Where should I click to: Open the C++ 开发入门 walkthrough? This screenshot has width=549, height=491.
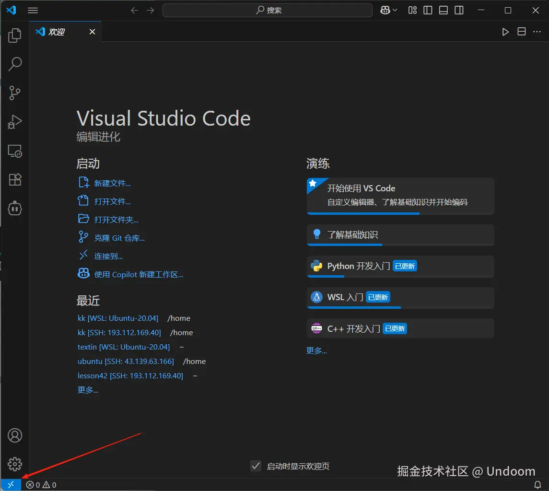pyautogui.click(x=400, y=328)
